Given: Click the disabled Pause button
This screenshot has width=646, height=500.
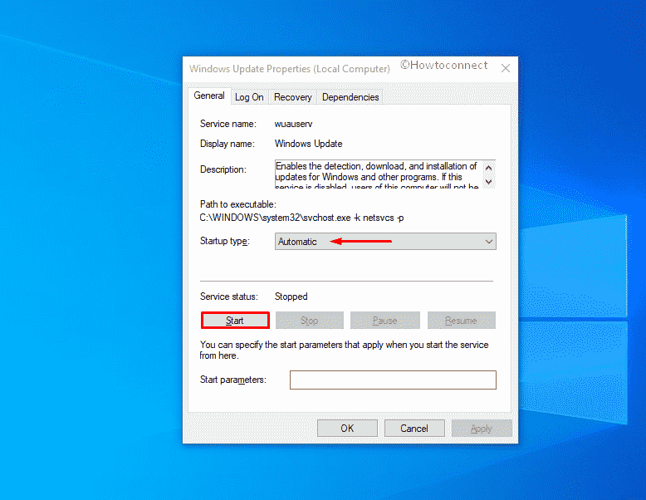Looking at the screenshot, I should [384, 321].
